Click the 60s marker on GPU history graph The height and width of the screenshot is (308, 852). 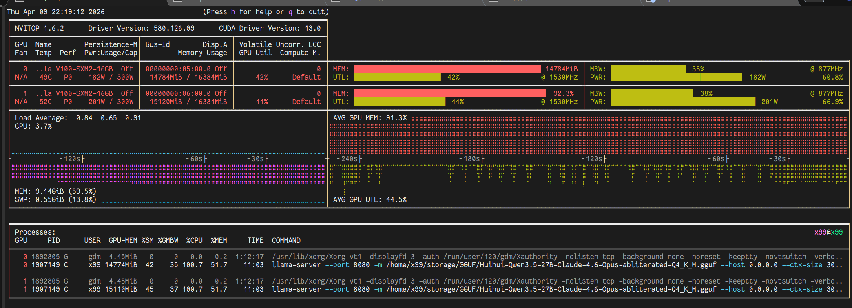[718, 159]
